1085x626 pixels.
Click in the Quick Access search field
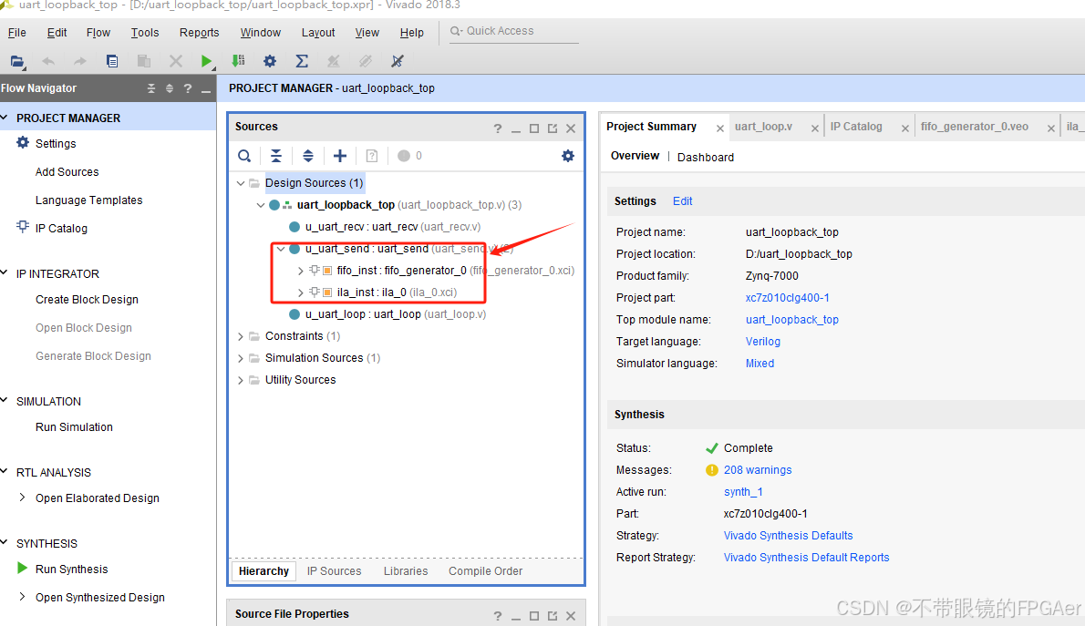tap(513, 31)
